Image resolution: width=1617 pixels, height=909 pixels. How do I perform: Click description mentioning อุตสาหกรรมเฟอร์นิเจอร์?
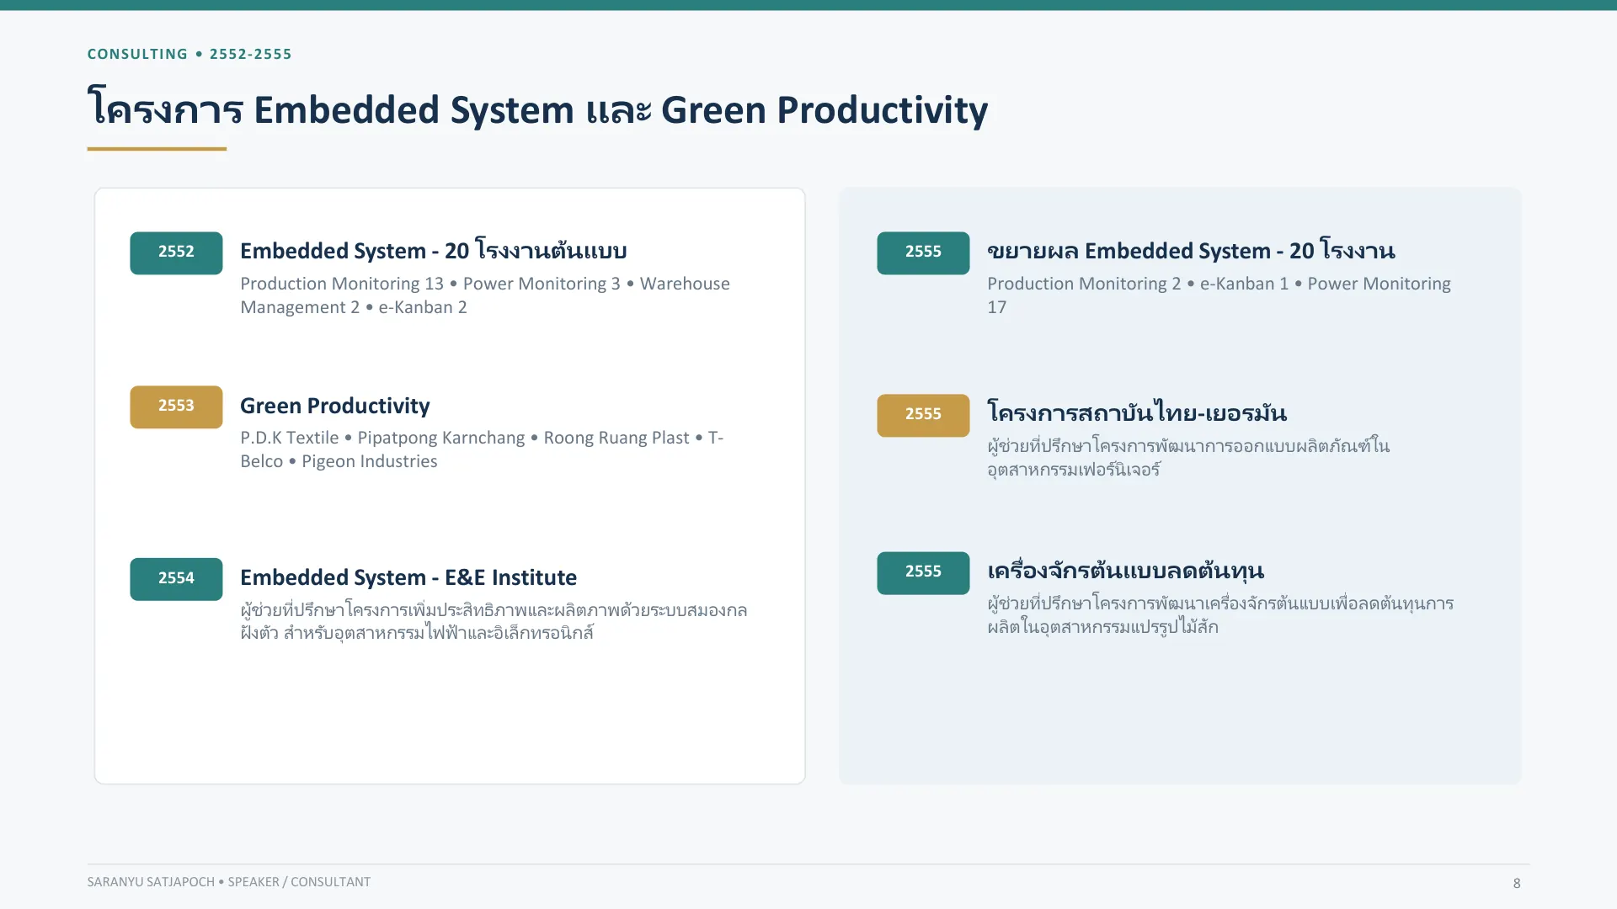(1188, 458)
